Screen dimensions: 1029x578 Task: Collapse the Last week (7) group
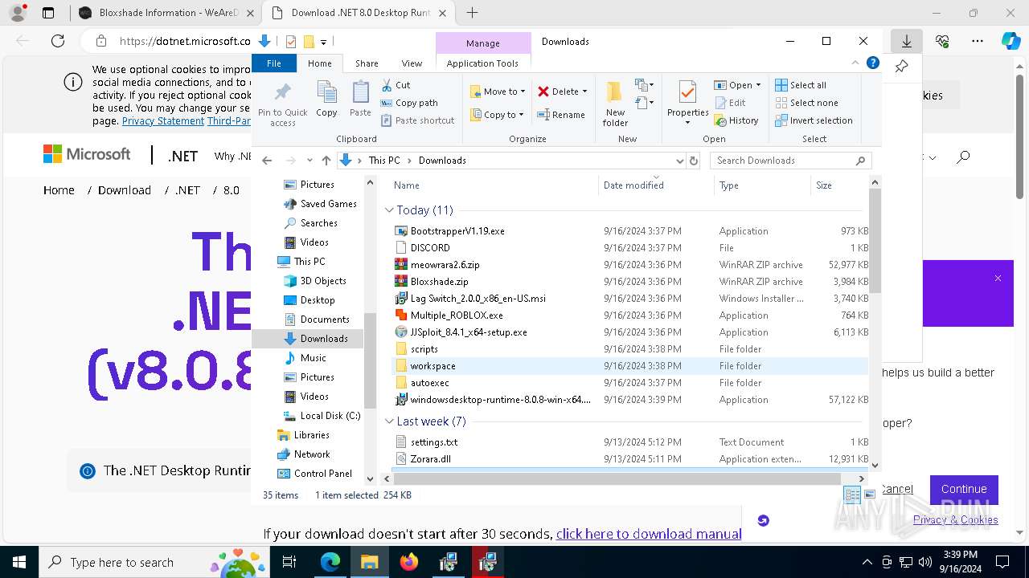(389, 421)
